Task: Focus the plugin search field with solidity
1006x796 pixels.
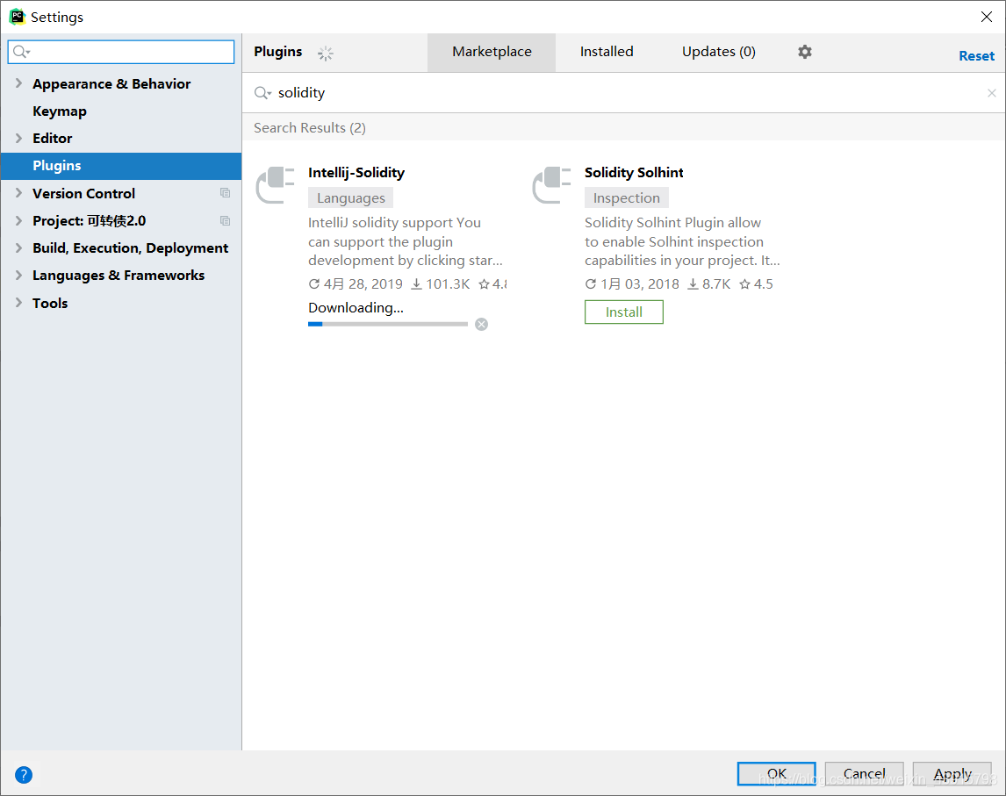Action: click(x=623, y=93)
